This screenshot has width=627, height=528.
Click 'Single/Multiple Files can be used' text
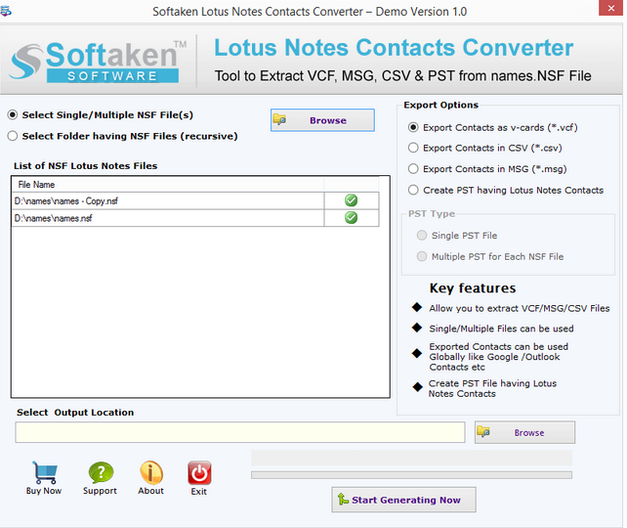pyautogui.click(x=501, y=329)
